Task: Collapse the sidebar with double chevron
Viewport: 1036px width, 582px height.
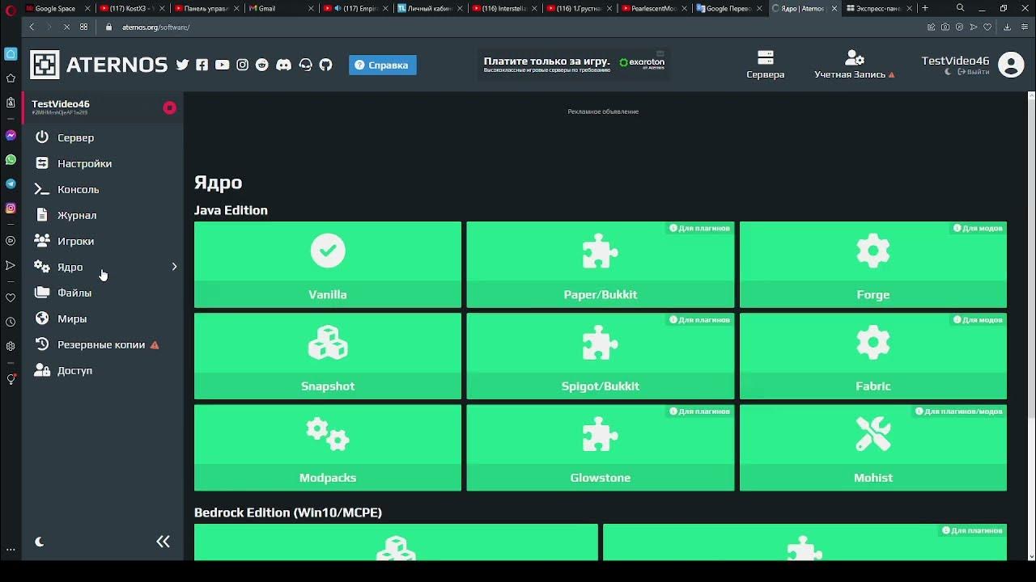Action: pyautogui.click(x=163, y=542)
